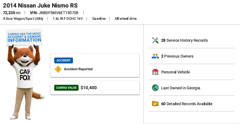Click the two-people previous owners icon

pos(155,56)
